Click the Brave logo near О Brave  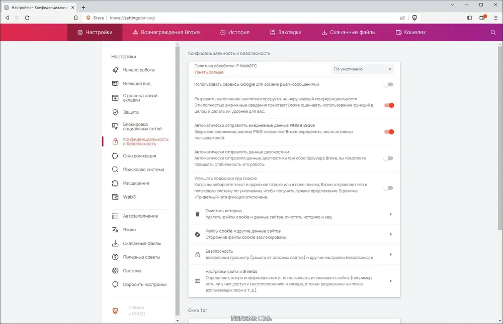[x=115, y=310]
